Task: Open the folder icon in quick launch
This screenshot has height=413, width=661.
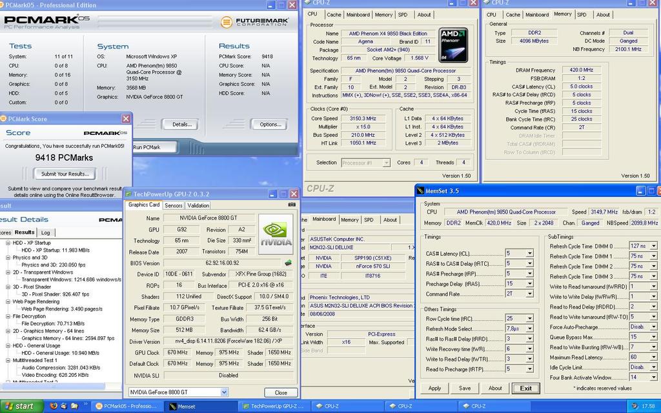Action: pos(74,406)
